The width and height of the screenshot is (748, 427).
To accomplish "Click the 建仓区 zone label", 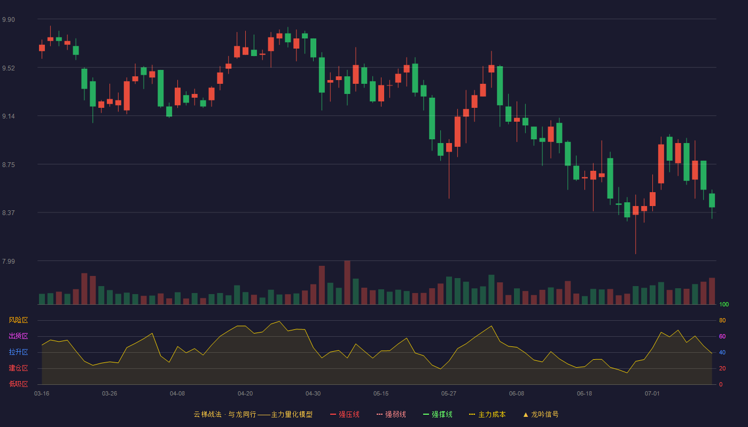I will [18, 368].
